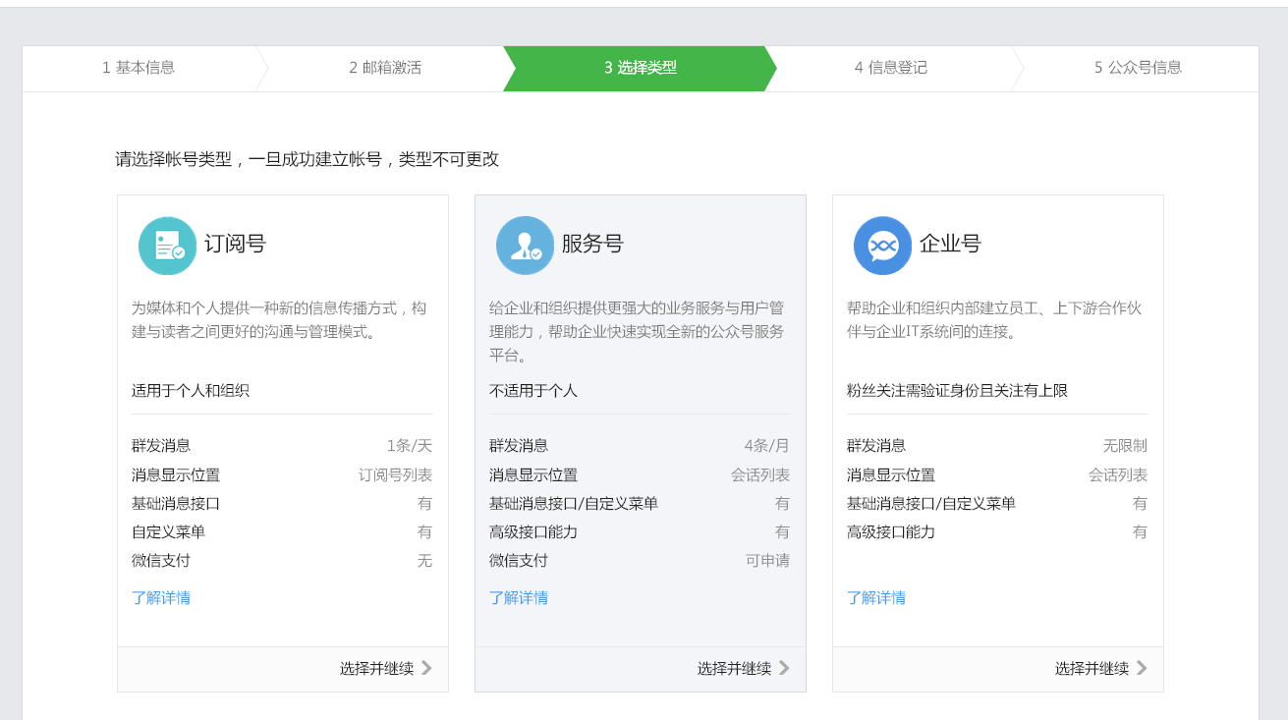Click 可申请 微信支付 value in 服务号
Image resolution: width=1288 pixels, height=720 pixels.
[x=767, y=560]
